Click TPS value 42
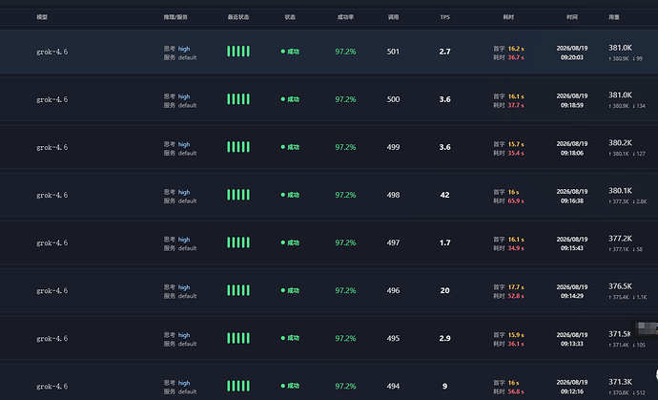The height and width of the screenshot is (400, 658). 444,195
